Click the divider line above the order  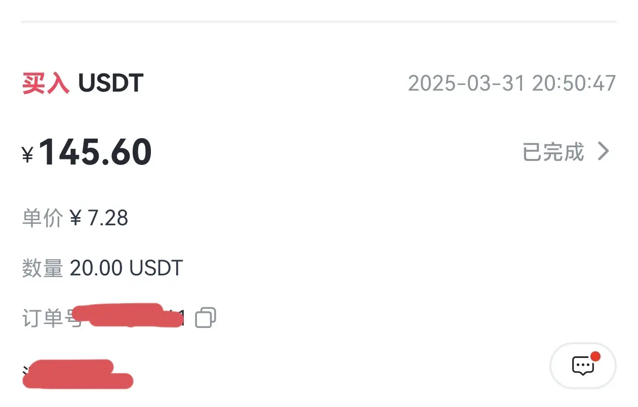[x=319, y=22]
